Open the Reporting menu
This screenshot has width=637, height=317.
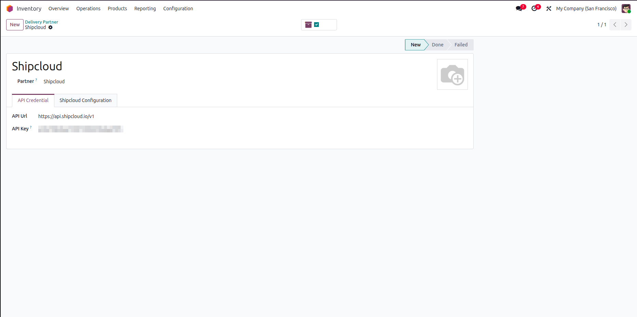145,9
